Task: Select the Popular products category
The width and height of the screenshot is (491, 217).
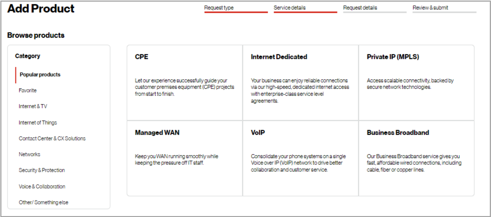Action: coord(40,75)
